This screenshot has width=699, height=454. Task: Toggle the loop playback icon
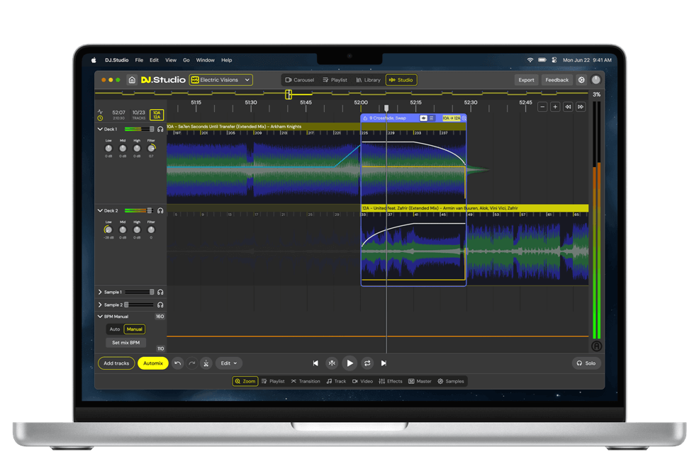point(367,363)
